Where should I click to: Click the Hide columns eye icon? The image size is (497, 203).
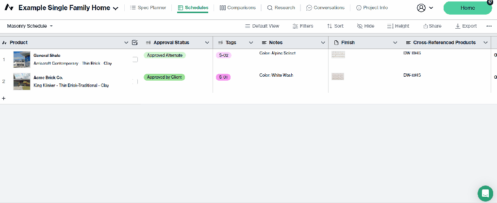click(x=360, y=26)
